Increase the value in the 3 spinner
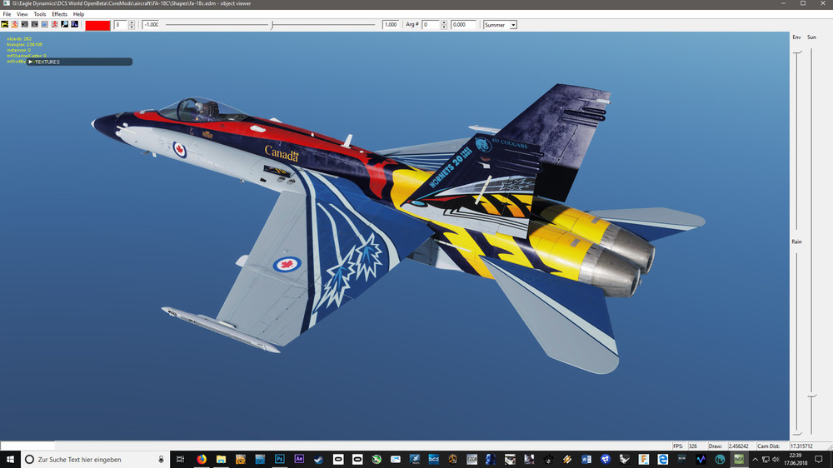The image size is (833, 468). (x=132, y=22)
